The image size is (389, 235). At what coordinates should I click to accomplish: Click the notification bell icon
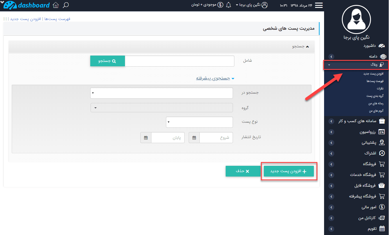pos(229,5)
